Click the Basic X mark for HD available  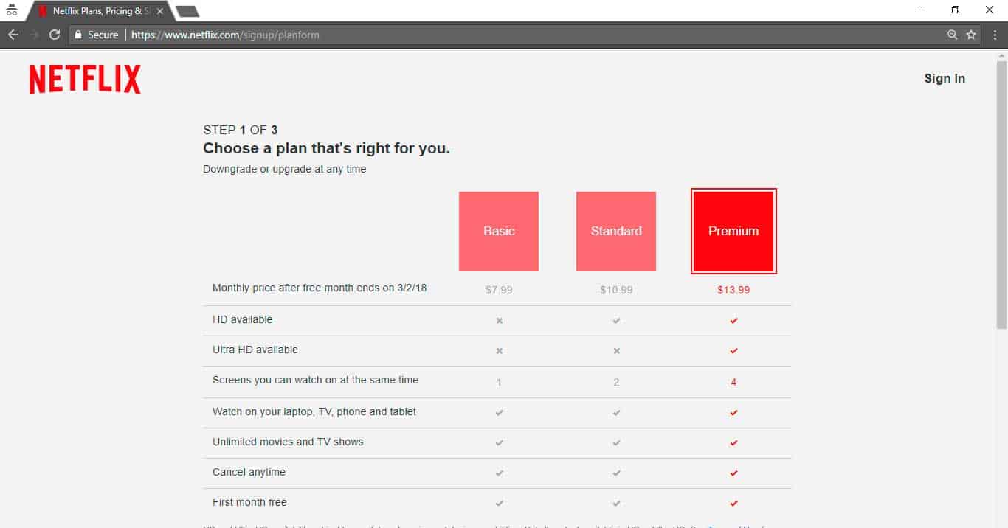pos(499,321)
